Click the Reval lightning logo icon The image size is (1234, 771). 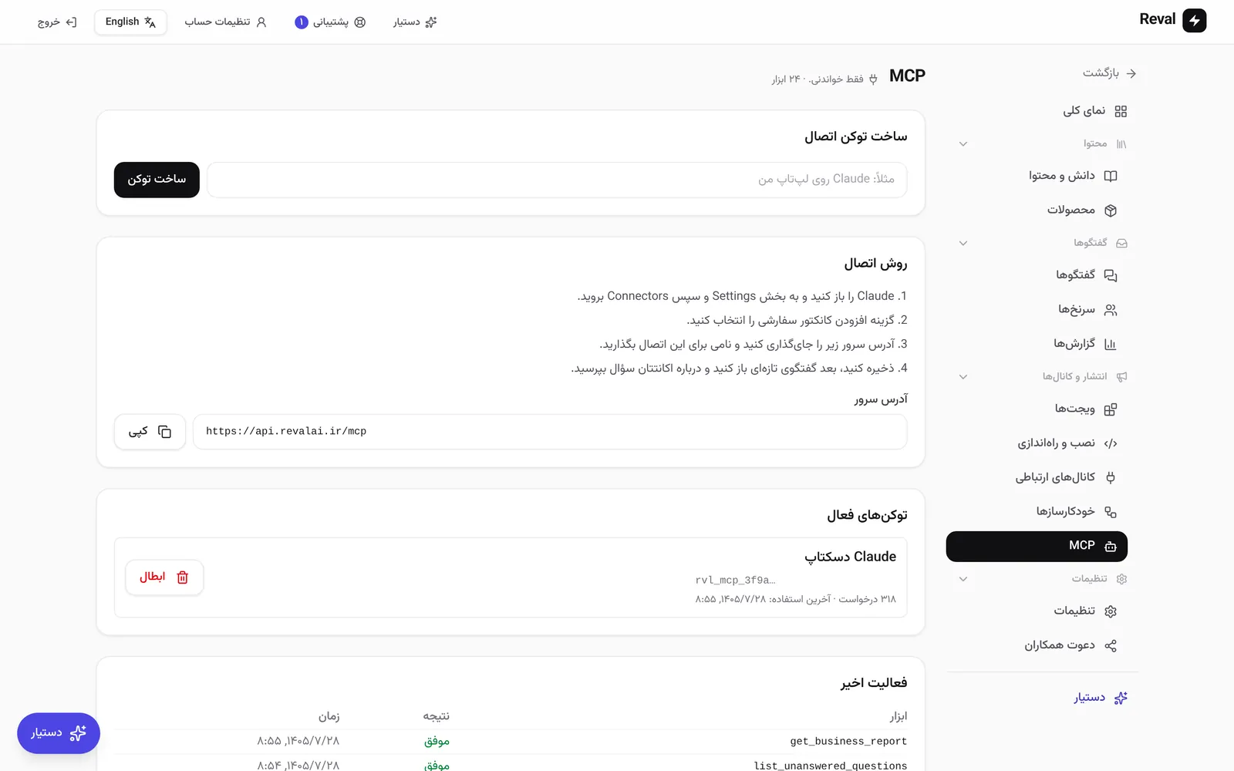click(x=1194, y=20)
